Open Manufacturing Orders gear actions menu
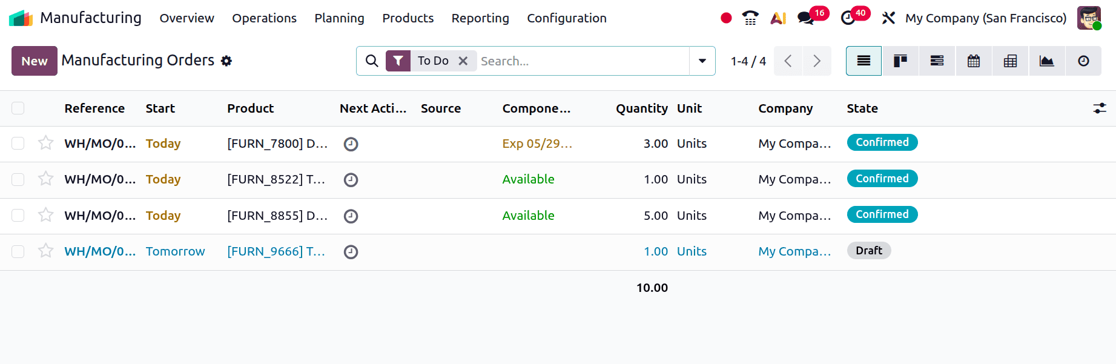 [x=226, y=61]
